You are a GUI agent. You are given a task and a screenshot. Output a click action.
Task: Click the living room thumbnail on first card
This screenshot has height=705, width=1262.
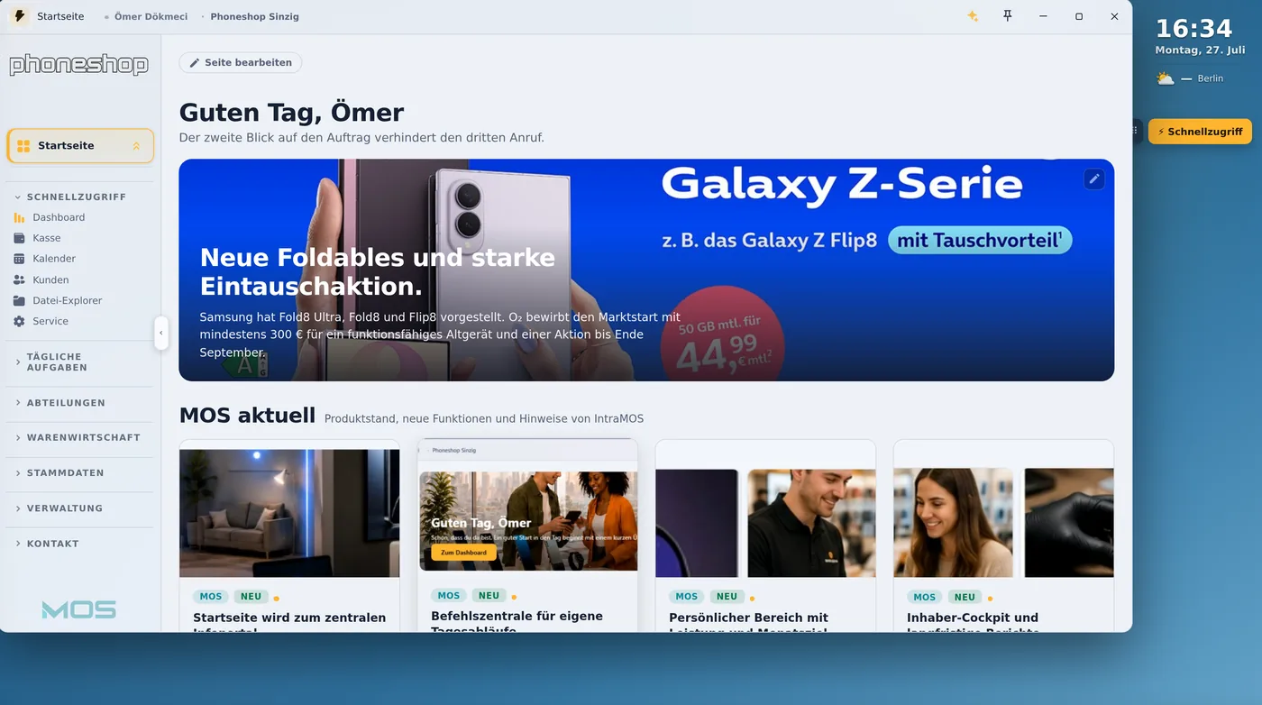tap(289, 513)
